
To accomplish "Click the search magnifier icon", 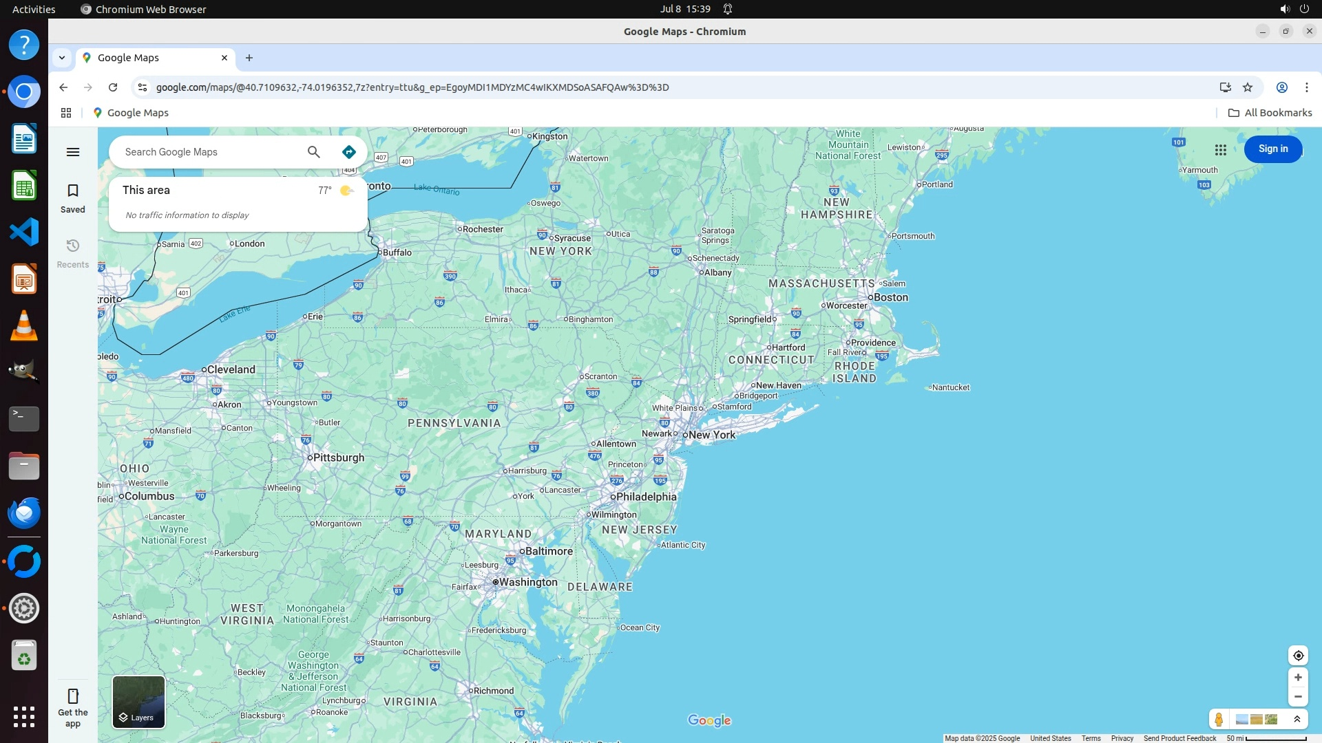I will coord(314,152).
